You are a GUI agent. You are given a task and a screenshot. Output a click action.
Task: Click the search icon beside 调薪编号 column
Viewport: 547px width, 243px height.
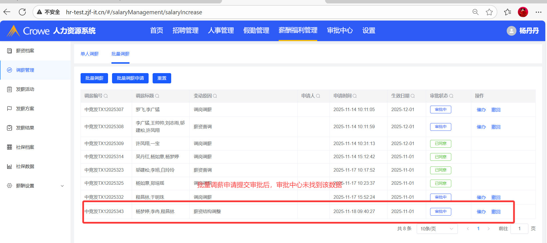click(106, 96)
